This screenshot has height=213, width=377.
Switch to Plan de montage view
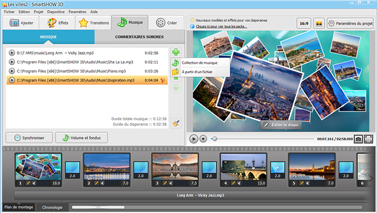19,207
